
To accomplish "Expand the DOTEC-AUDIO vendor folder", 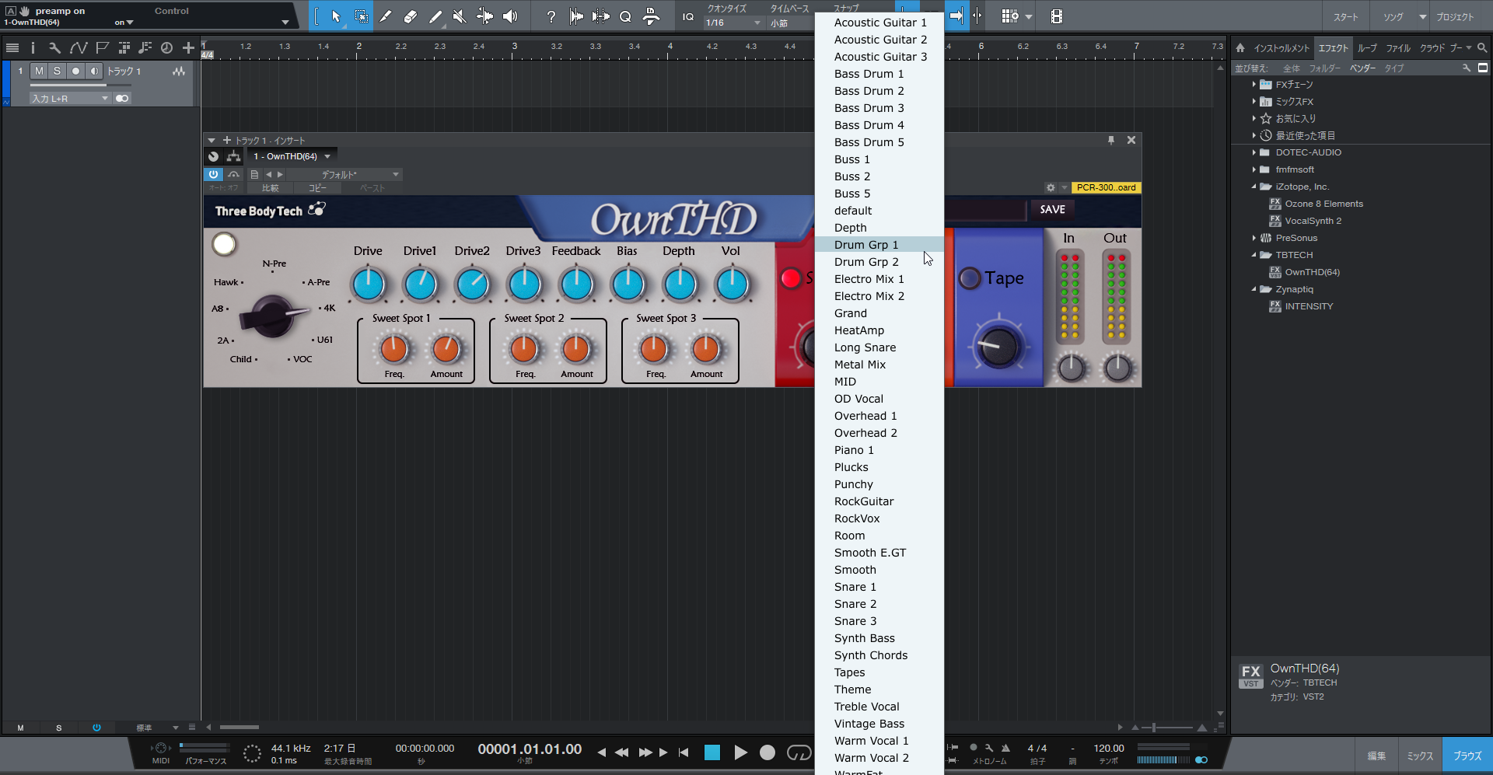I will pos(1254,152).
